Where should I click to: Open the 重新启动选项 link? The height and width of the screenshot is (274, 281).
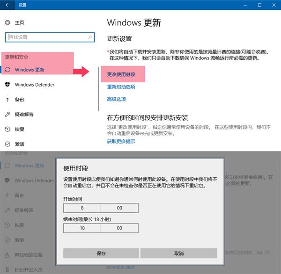(121, 87)
